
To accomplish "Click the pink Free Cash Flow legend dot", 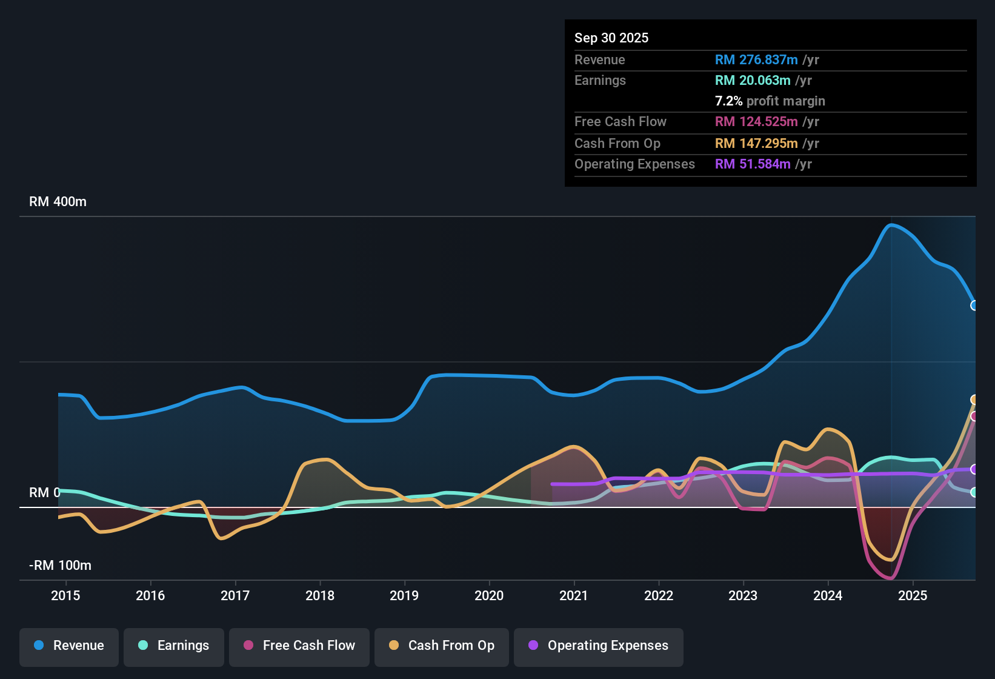I will 248,646.
